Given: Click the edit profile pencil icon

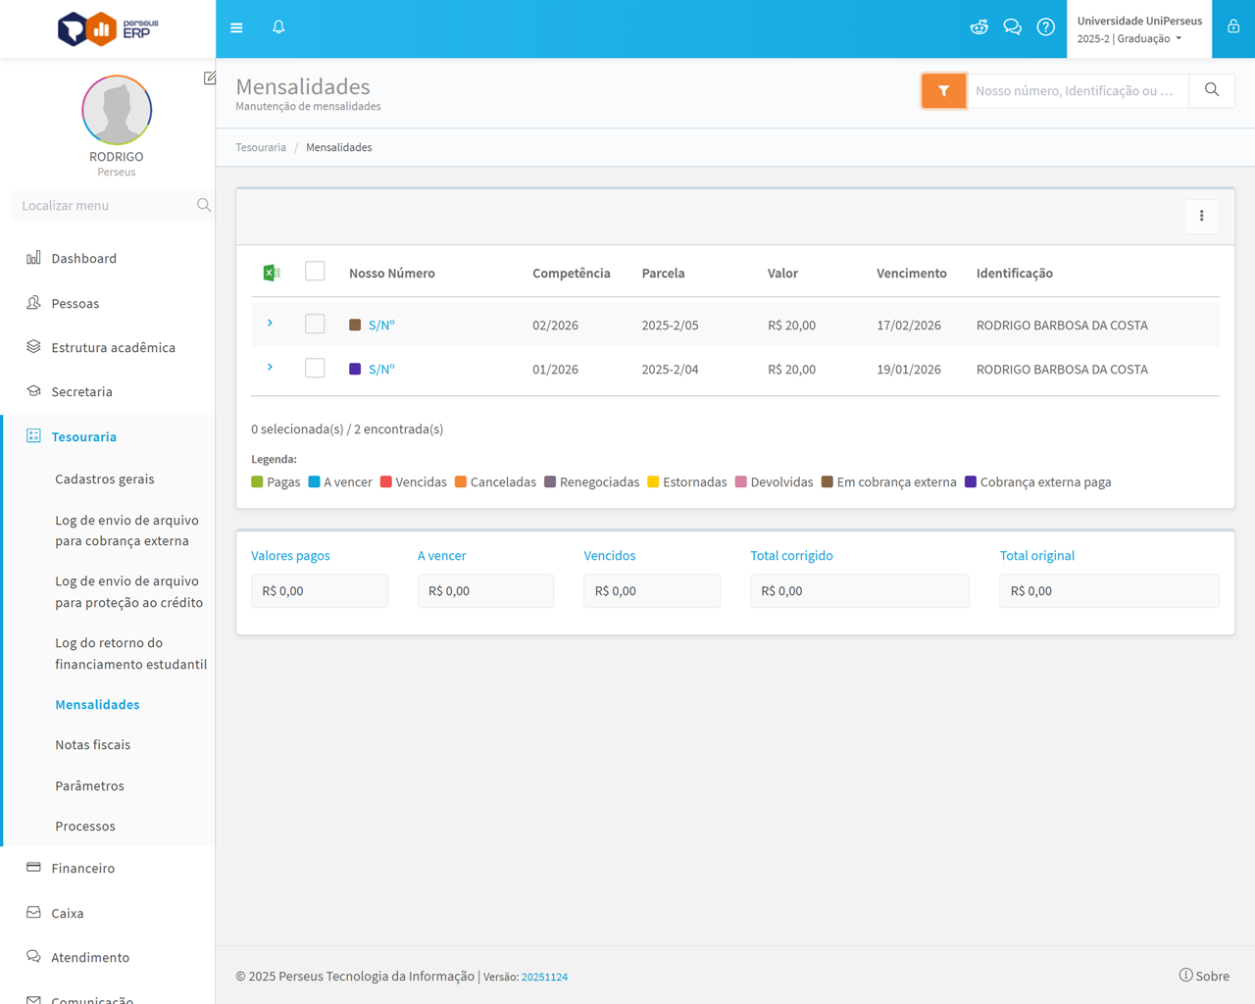Looking at the screenshot, I should (210, 78).
